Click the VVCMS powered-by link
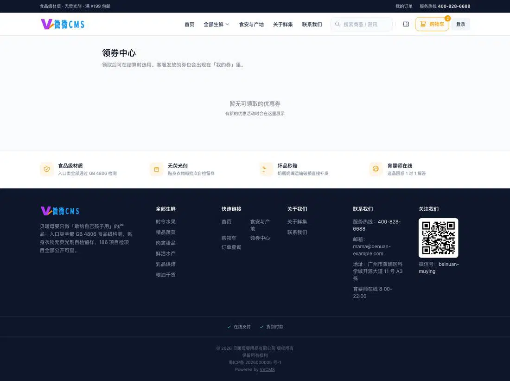Viewport: 510px width, 381px height. tap(267, 369)
